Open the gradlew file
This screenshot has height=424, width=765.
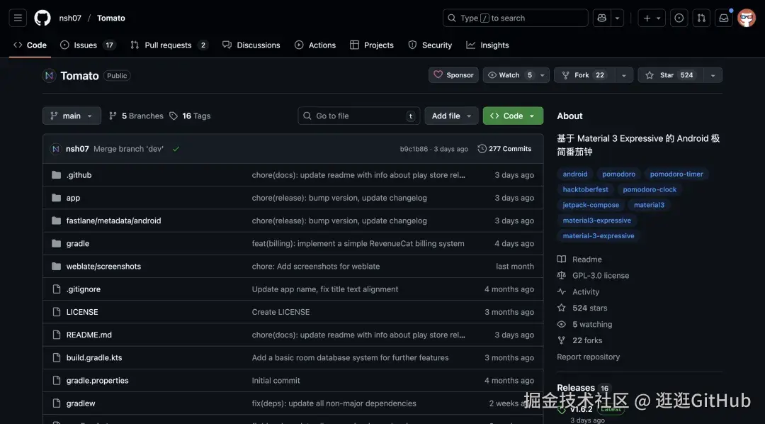coord(81,403)
